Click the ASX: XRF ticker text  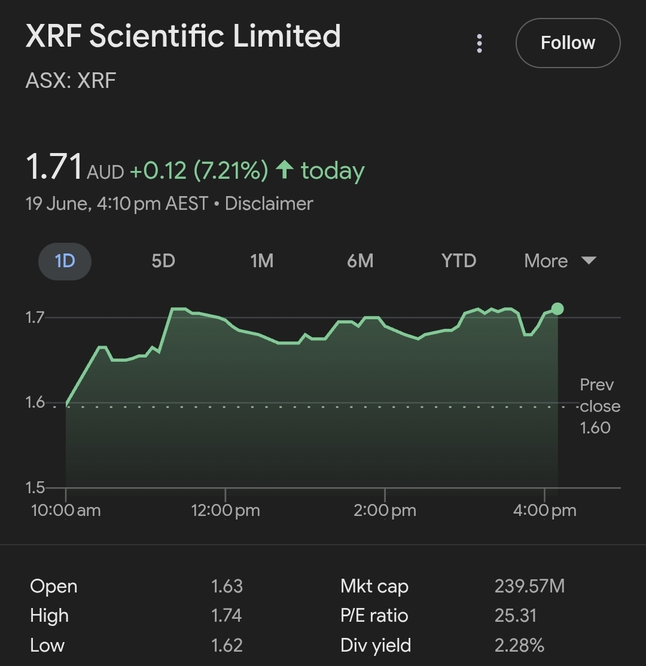tap(71, 81)
